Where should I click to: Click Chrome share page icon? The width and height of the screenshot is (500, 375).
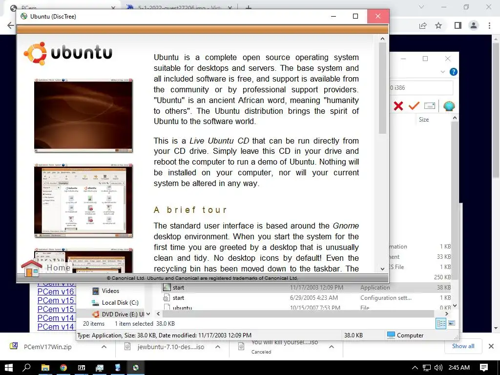tap(423, 25)
